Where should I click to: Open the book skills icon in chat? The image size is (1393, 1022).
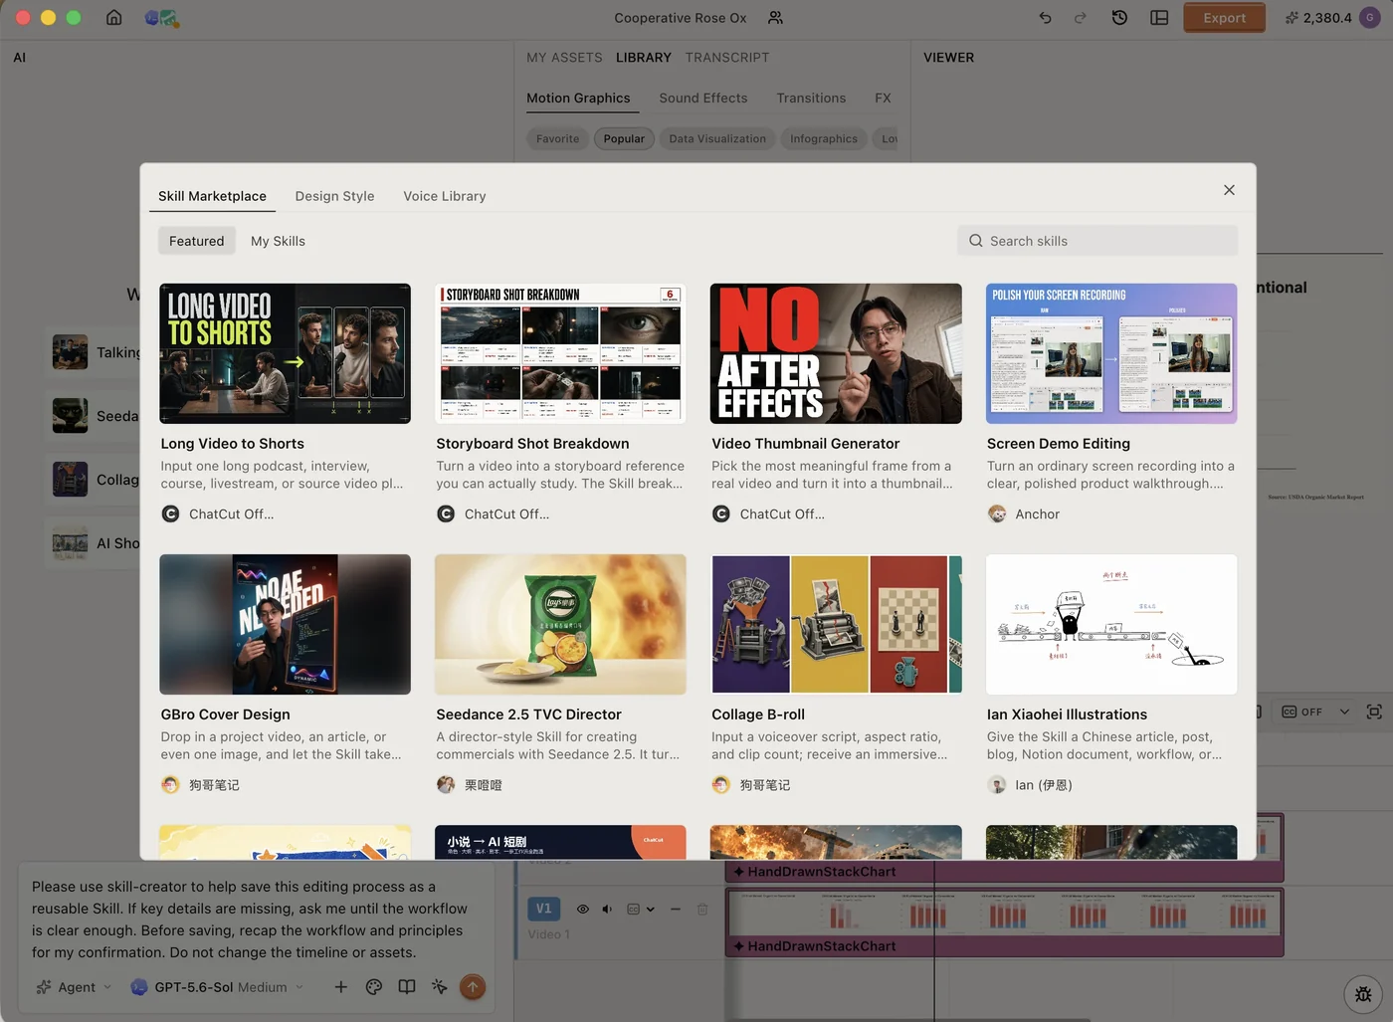(x=407, y=987)
